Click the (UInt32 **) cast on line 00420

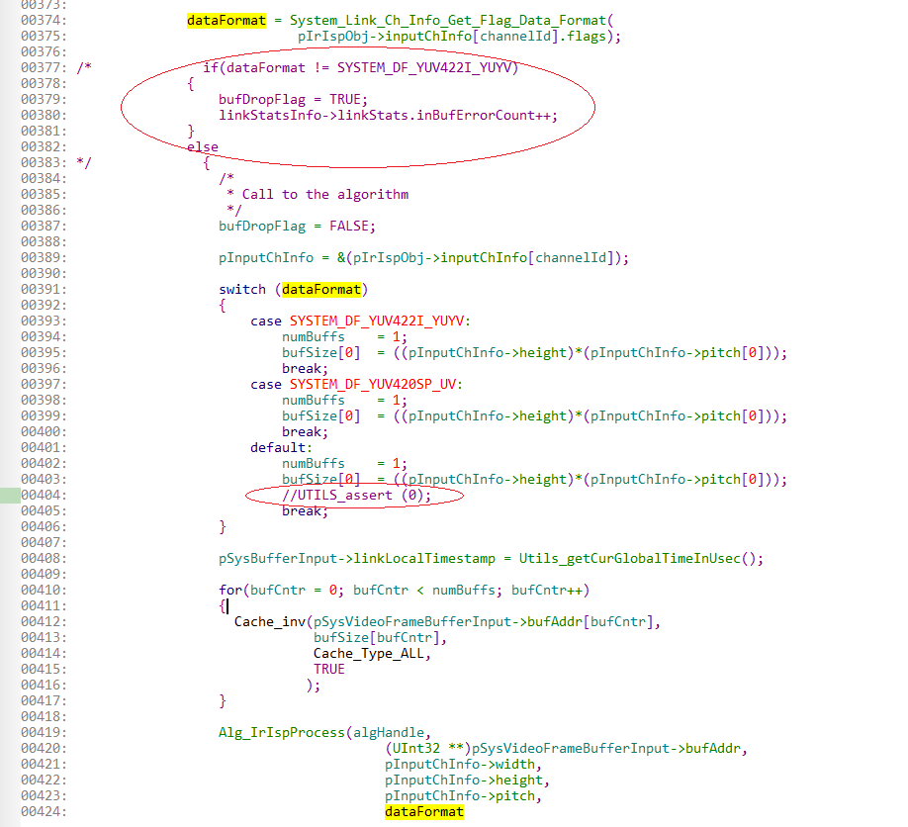(427, 749)
